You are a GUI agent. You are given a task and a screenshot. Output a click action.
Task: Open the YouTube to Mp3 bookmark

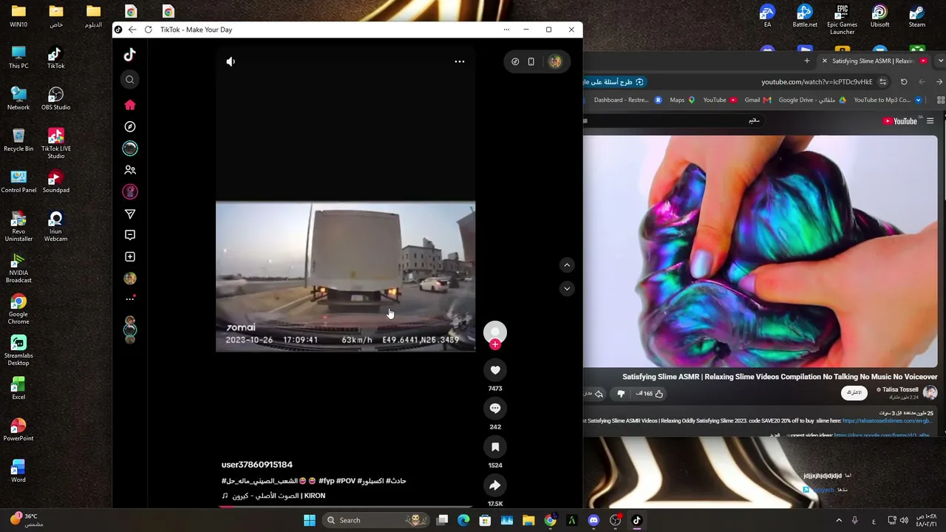pyautogui.click(x=888, y=100)
